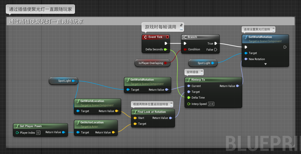Click RInterp To Delta Time pin
301x154 pixels.
[x=189, y=98]
